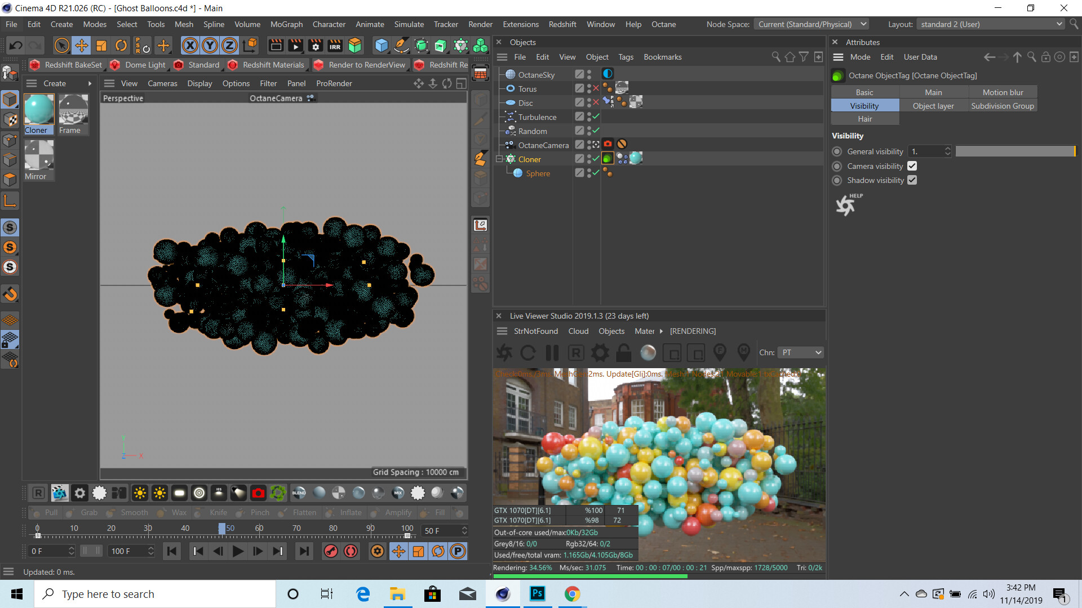Open Photoshop from the Windows taskbar

(538, 594)
